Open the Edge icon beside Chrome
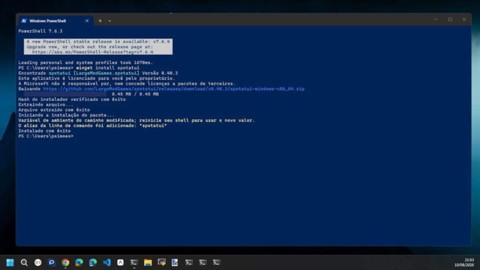The image size is (480, 270). pos(79,263)
